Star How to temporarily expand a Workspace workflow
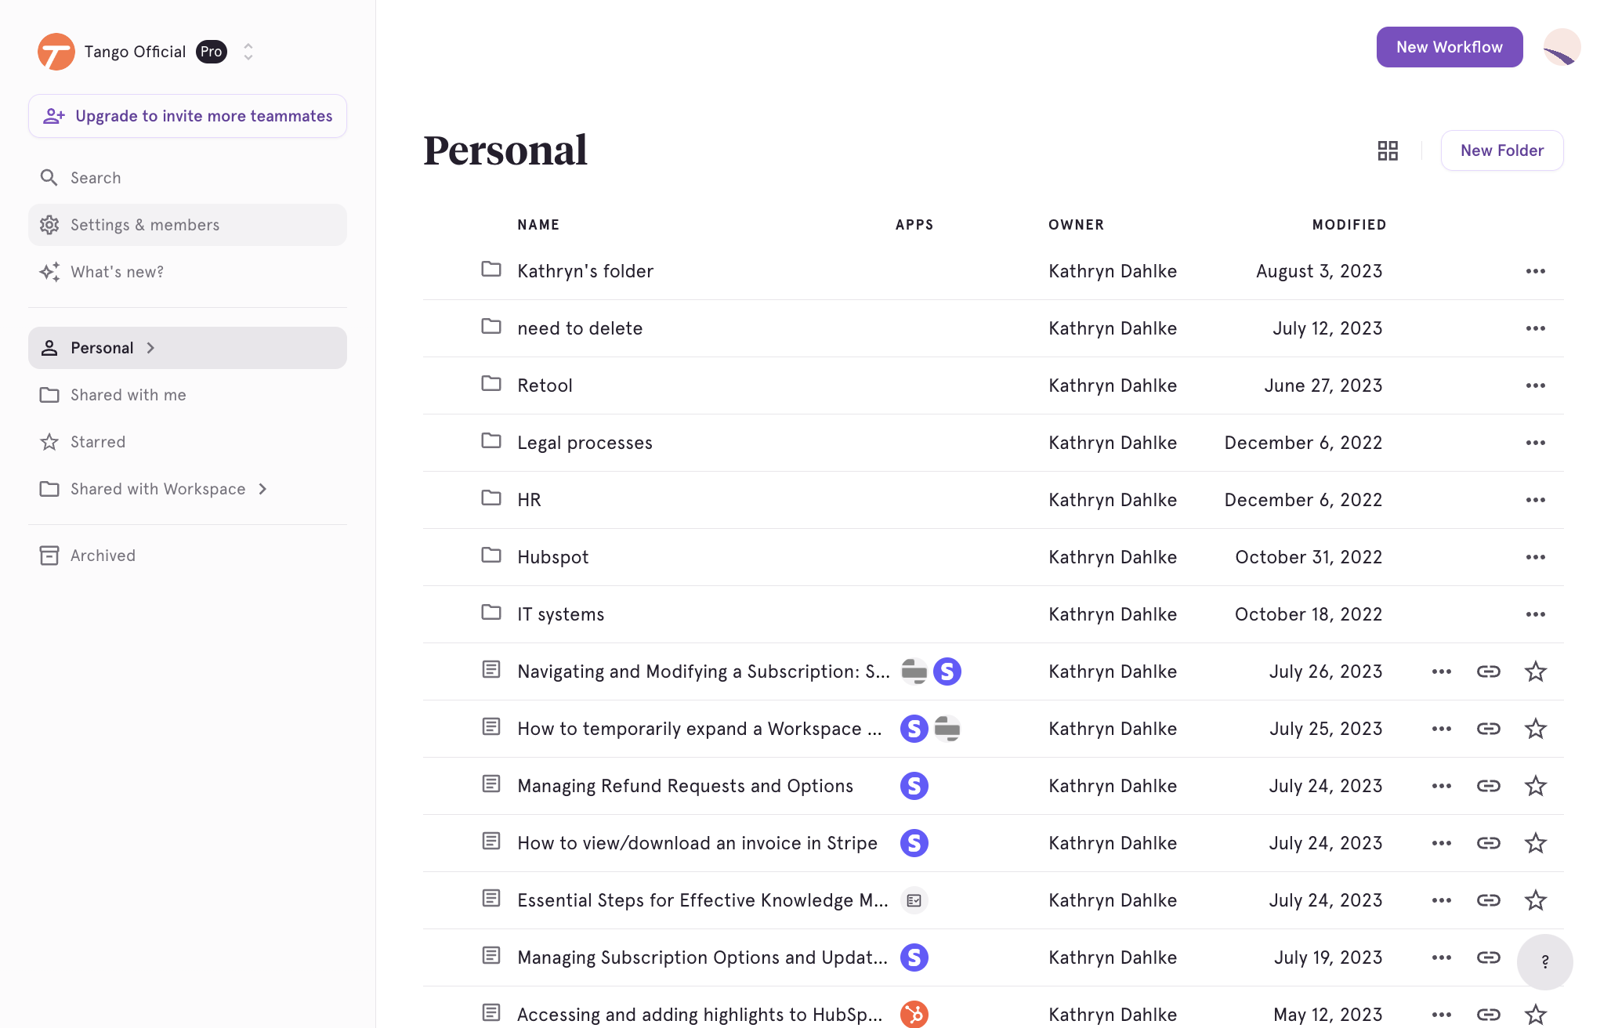The image size is (1611, 1028). (1535, 729)
